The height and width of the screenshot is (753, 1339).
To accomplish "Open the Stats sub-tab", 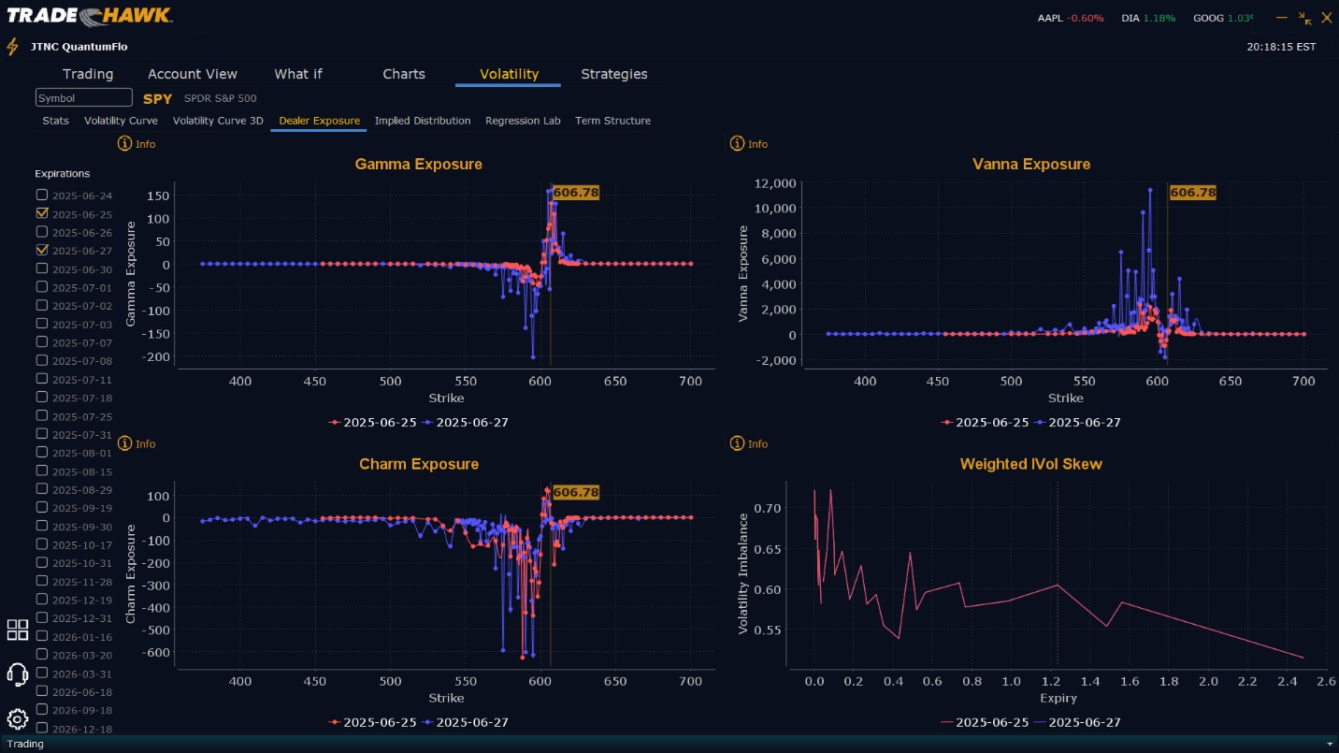I will tap(55, 121).
